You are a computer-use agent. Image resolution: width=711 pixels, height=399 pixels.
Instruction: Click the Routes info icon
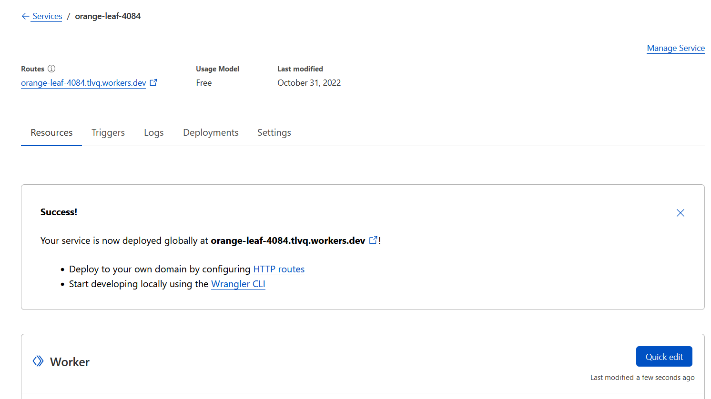(x=51, y=69)
